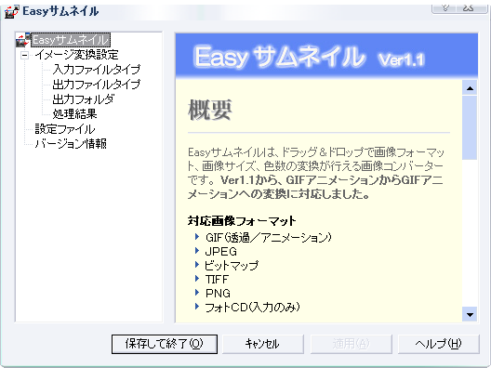491x368 pixels.
Task: Click the ビットマップ bullet arrow
Action: pyautogui.click(x=197, y=265)
